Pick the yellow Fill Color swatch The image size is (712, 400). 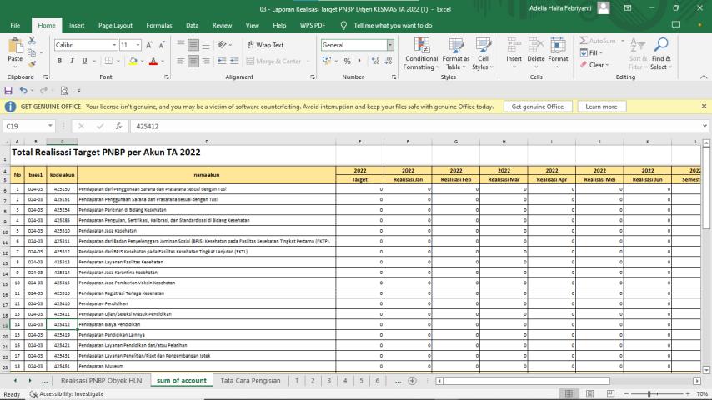(133, 61)
